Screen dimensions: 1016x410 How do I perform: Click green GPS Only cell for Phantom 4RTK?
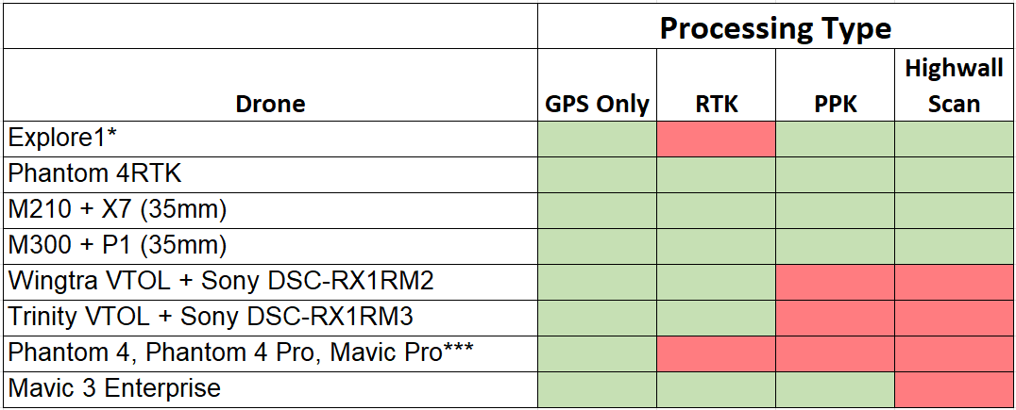[598, 174]
